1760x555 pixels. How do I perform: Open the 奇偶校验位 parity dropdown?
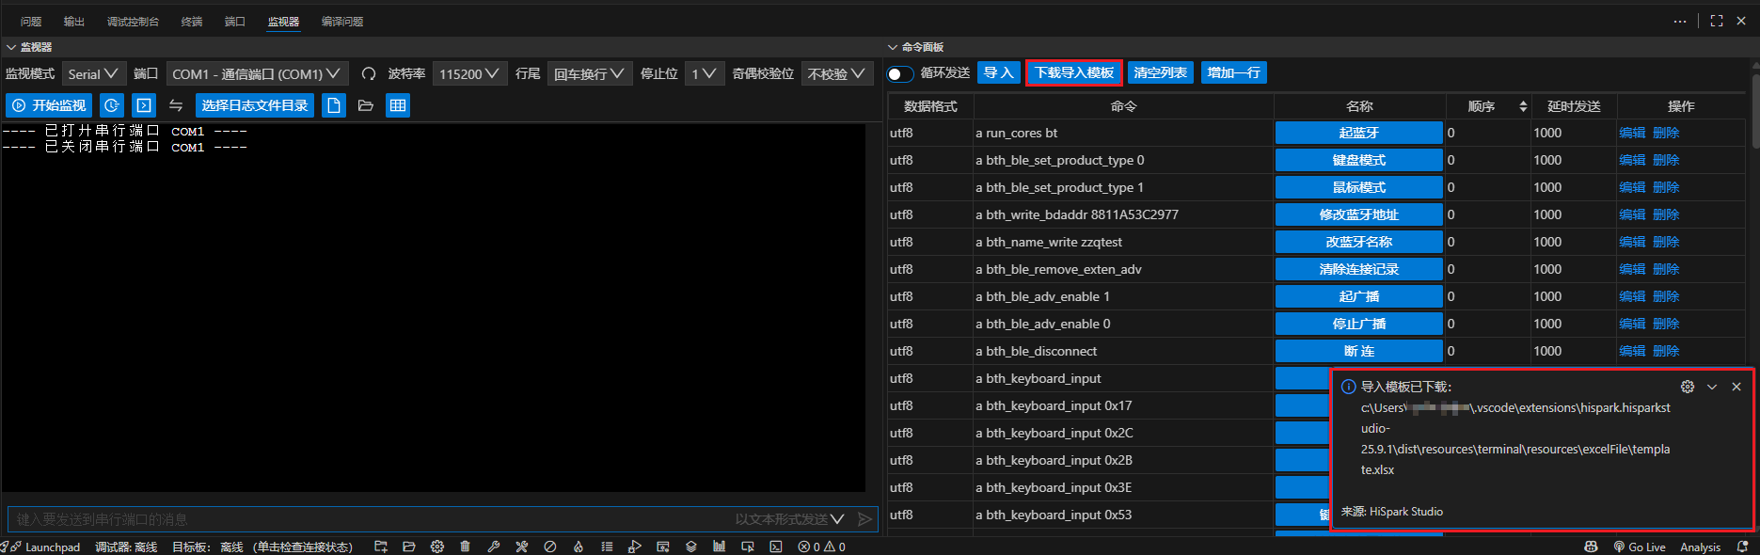coord(836,73)
